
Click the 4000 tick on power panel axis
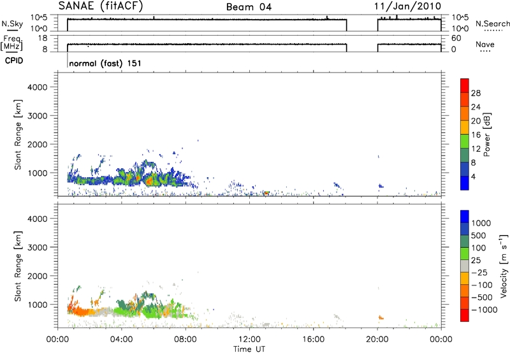pyautogui.click(x=38, y=87)
